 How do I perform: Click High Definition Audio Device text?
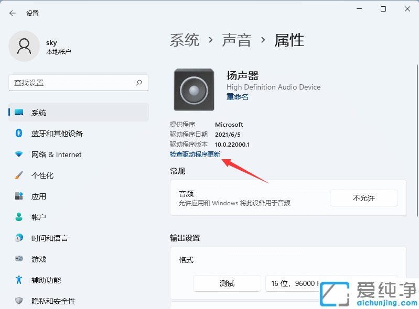273,87
